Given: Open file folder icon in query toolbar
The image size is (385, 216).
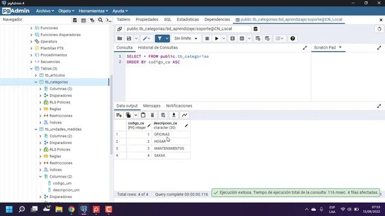Looking at the screenshot, I should (x=120, y=38).
